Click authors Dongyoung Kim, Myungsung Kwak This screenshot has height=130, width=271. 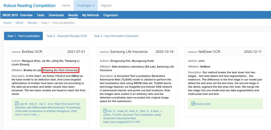(x=132, y=61)
